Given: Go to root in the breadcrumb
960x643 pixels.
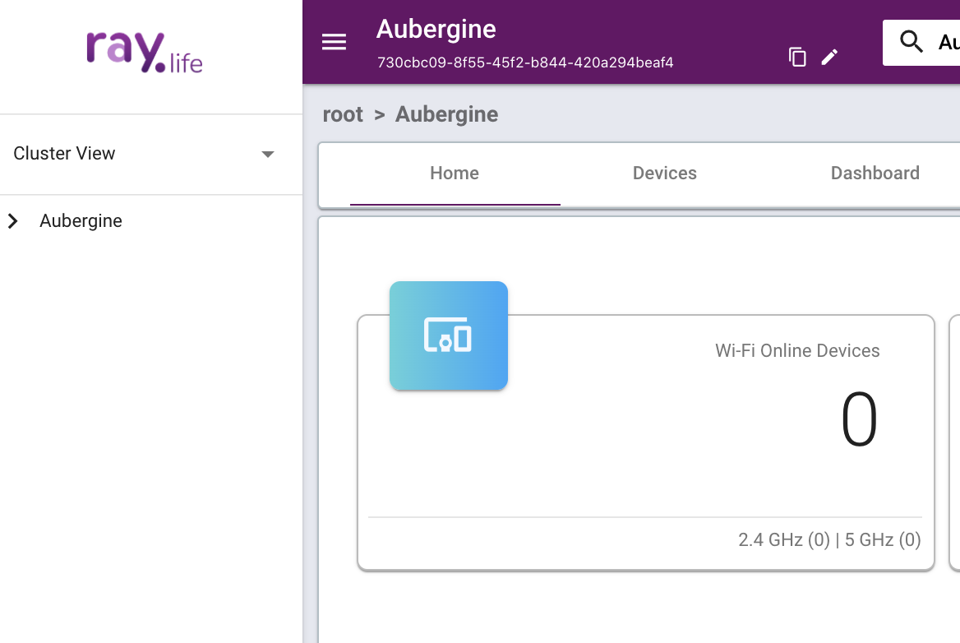Looking at the screenshot, I should (x=343, y=114).
